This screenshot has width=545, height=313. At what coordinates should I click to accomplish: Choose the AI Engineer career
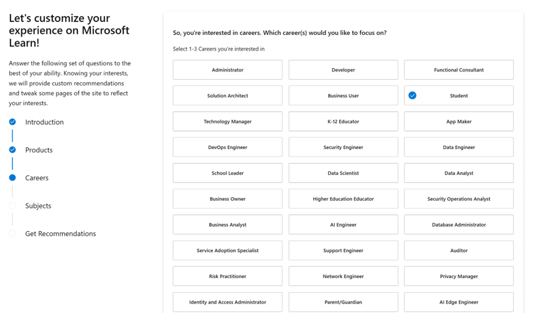click(343, 225)
